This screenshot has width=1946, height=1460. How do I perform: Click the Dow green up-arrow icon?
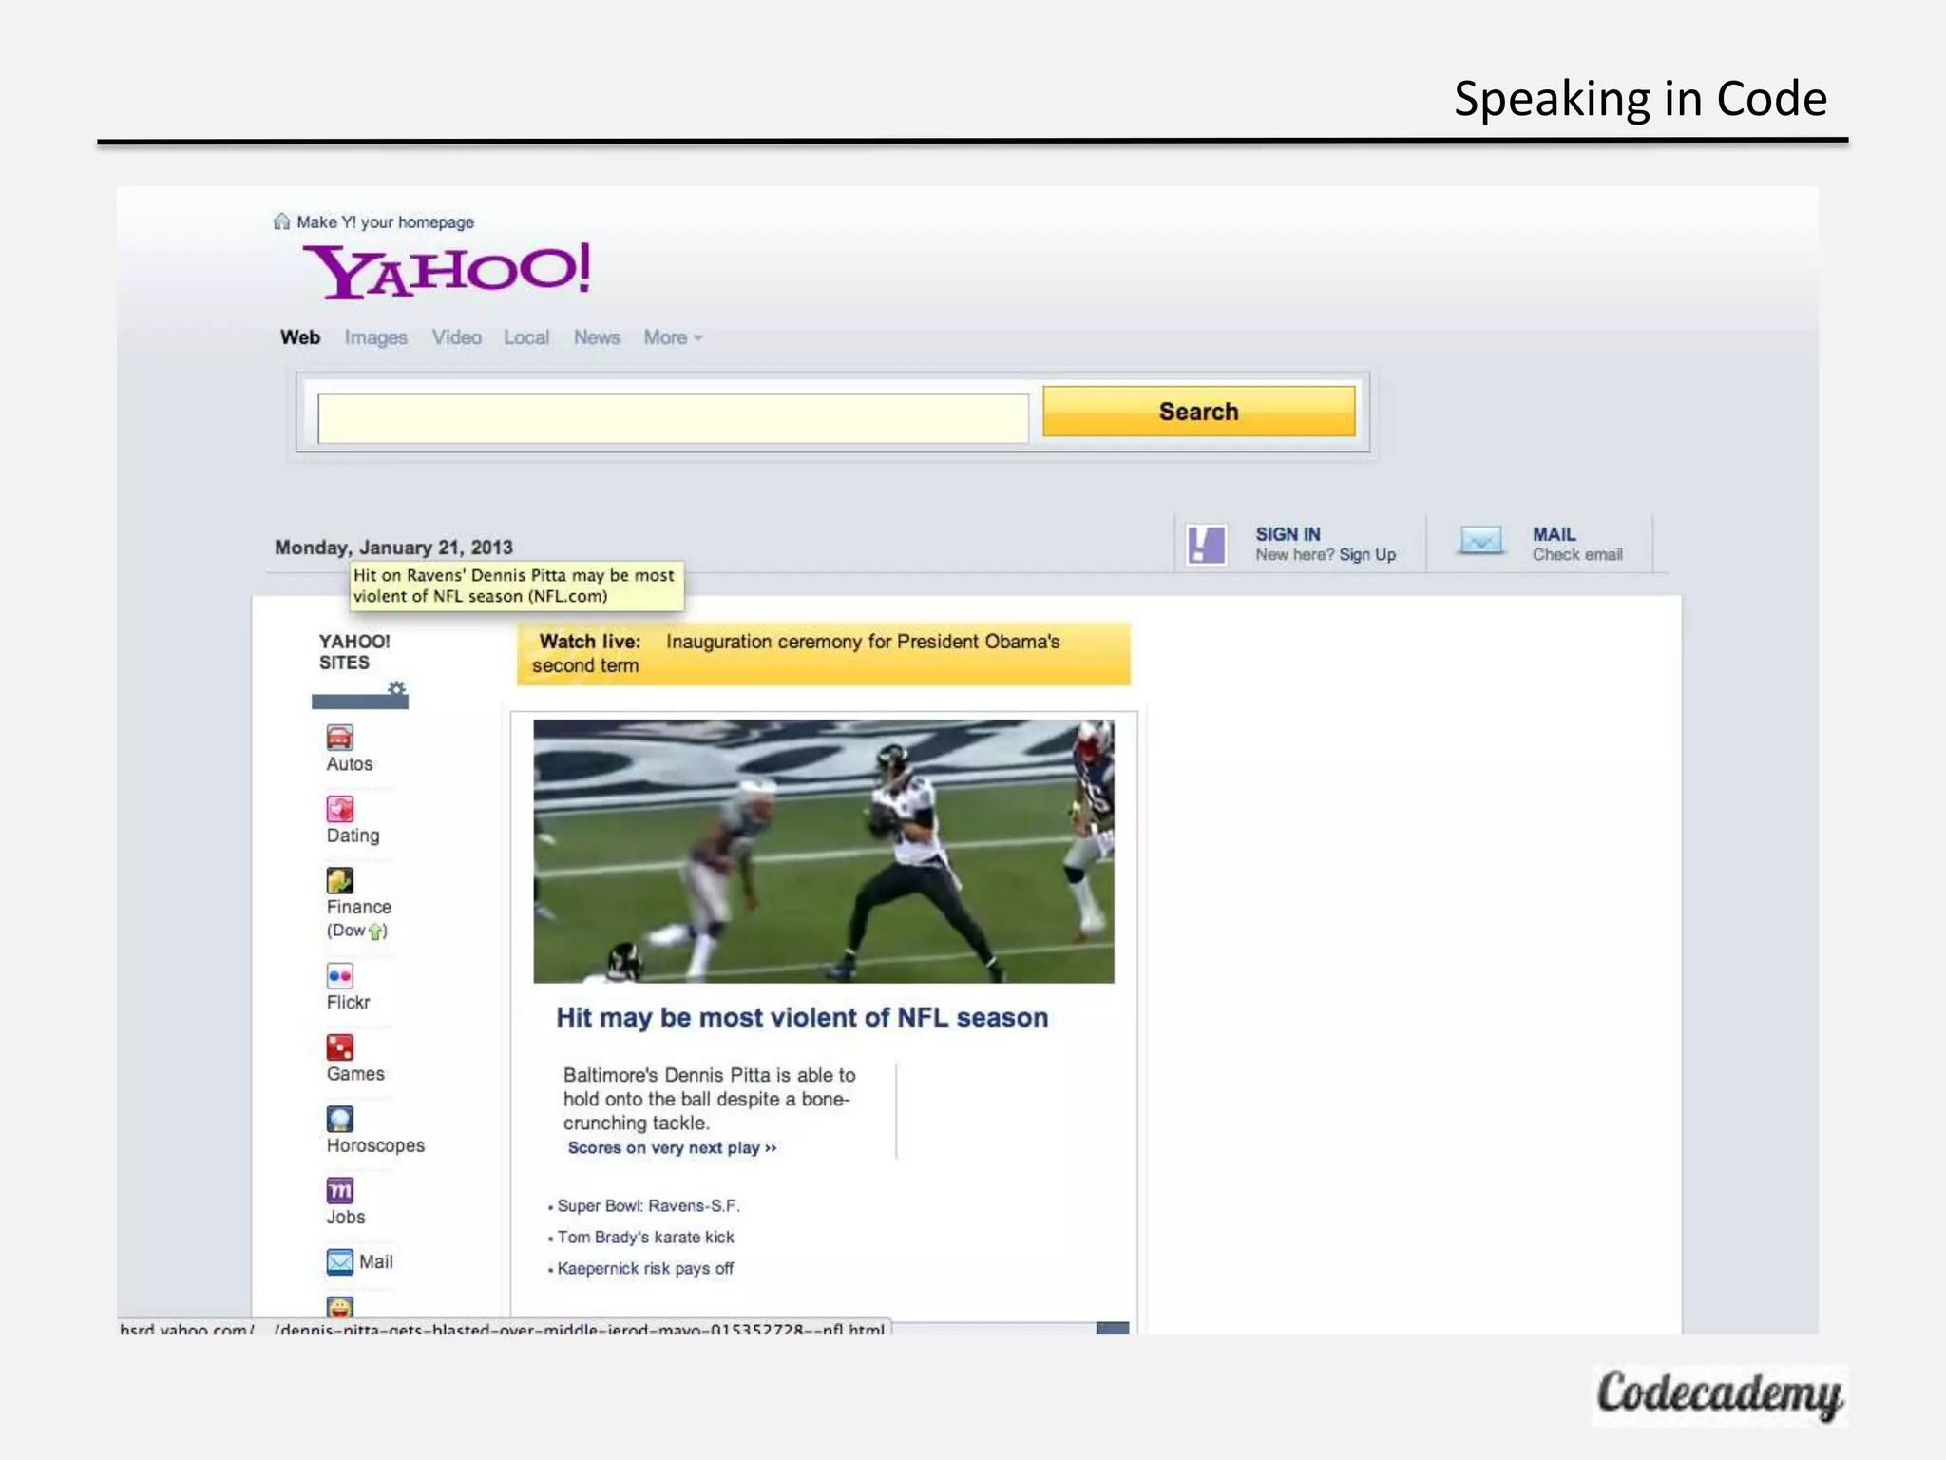tap(376, 932)
